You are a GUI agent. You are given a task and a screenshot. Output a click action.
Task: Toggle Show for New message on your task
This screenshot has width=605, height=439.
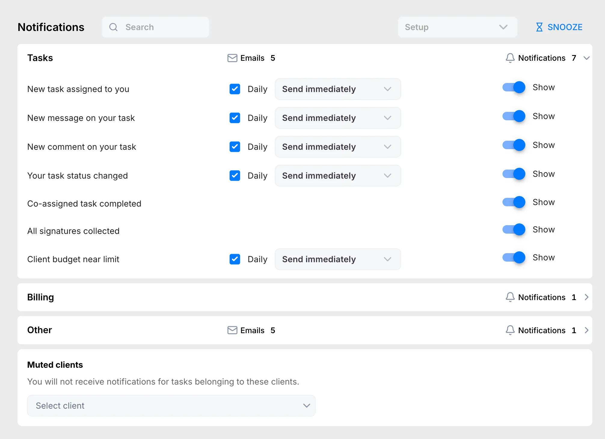(x=514, y=116)
